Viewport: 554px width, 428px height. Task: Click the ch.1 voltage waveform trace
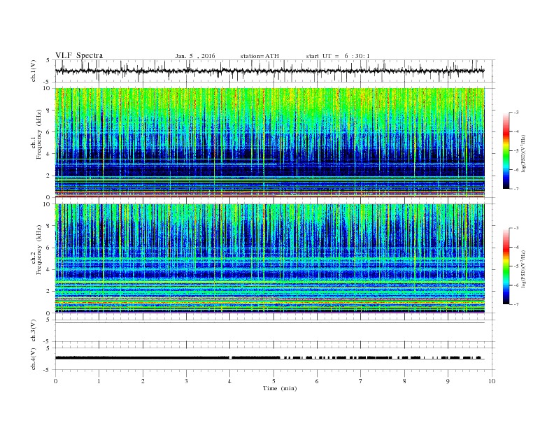269,71
